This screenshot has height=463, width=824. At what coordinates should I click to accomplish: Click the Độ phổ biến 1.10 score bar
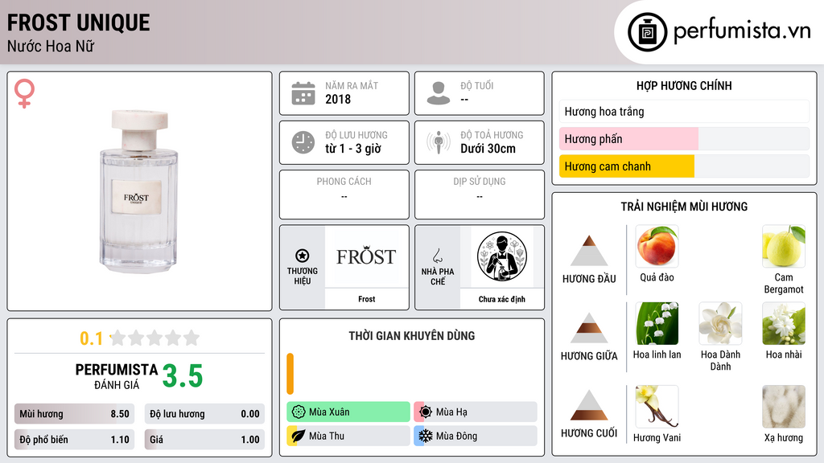point(74,440)
